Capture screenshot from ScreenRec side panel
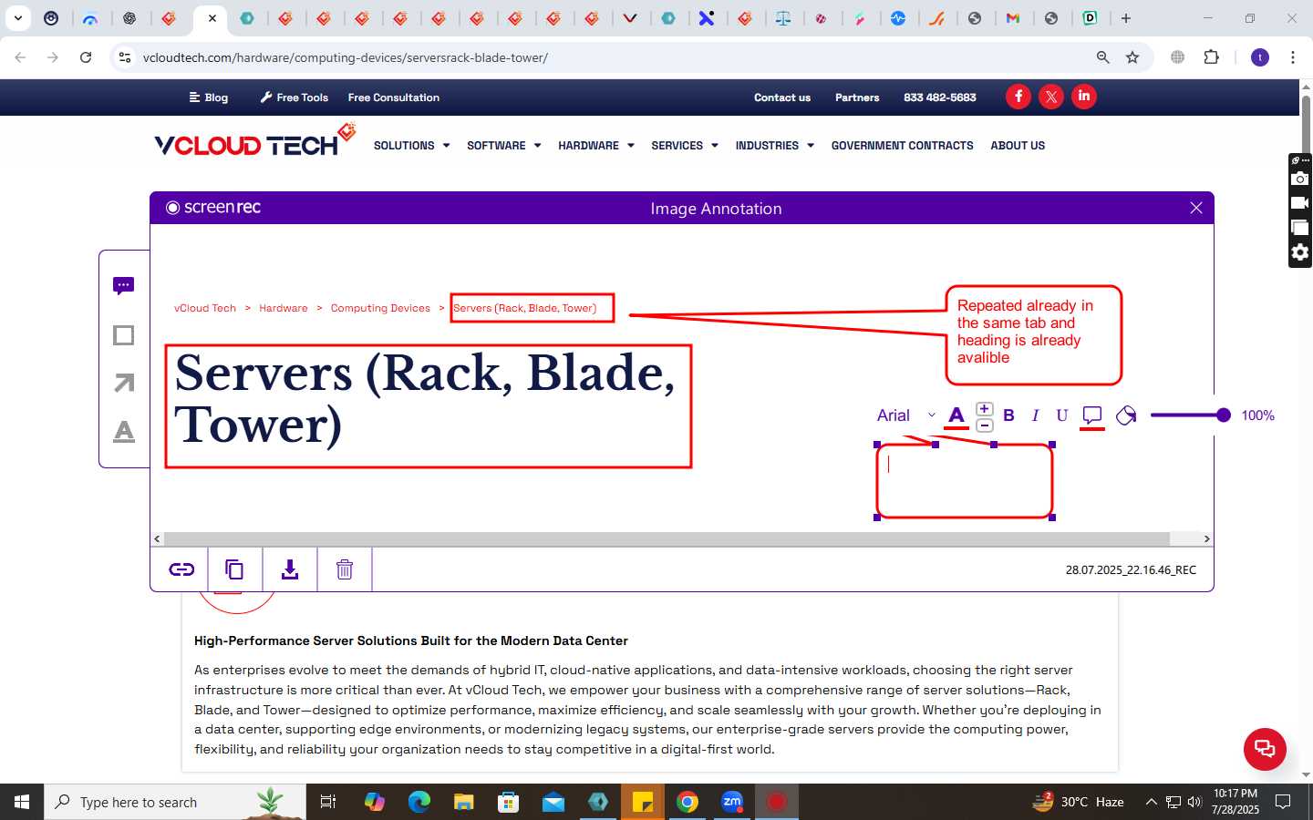The width and height of the screenshot is (1313, 820). point(1300,179)
